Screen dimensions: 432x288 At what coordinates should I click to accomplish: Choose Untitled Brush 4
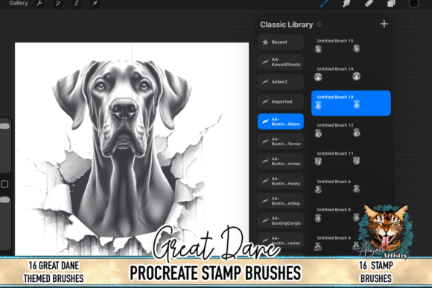pos(351,243)
